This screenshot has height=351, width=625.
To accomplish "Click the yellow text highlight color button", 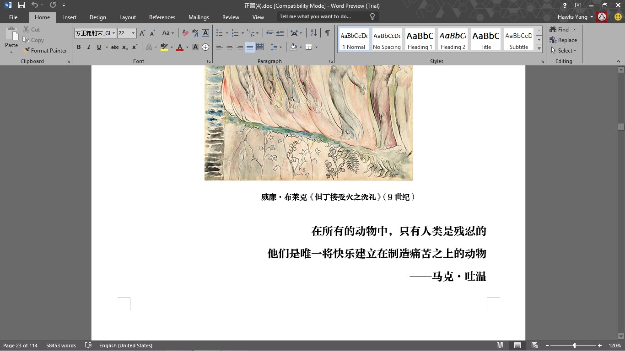I will (164, 47).
